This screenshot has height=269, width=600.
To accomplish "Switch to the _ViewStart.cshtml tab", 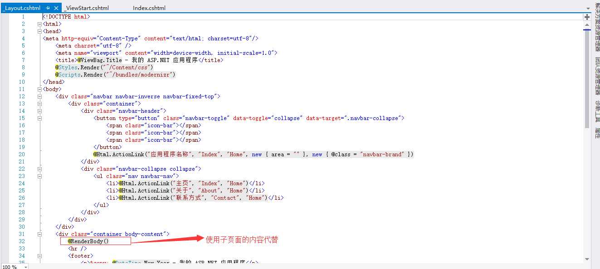I will (x=86, y=8).
